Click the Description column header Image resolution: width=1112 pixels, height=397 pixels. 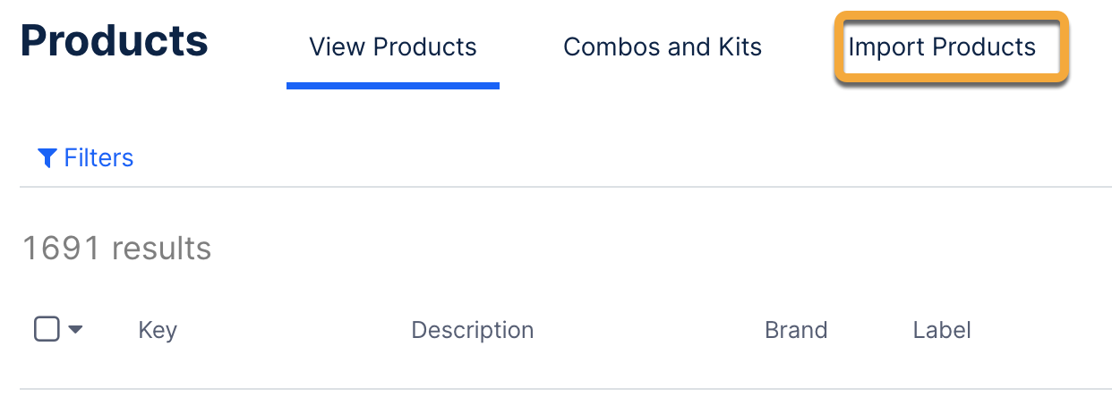pos(472,330)
